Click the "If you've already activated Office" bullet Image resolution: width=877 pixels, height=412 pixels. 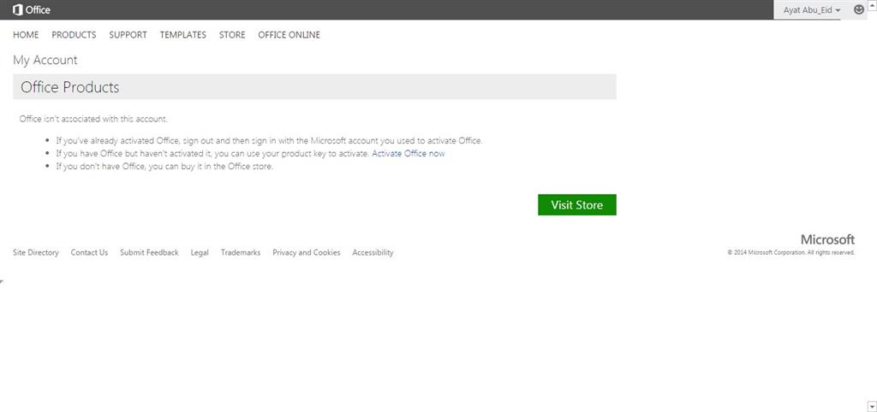[269, 140]
